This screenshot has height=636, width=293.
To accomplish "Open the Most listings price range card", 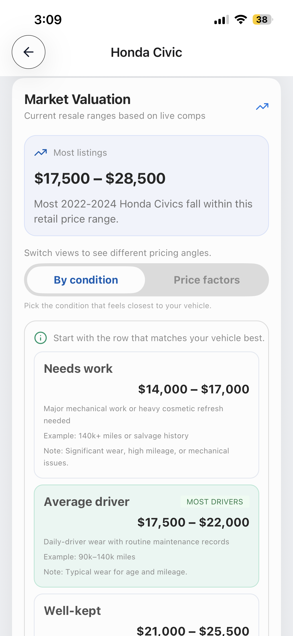I will coord(146,186).
